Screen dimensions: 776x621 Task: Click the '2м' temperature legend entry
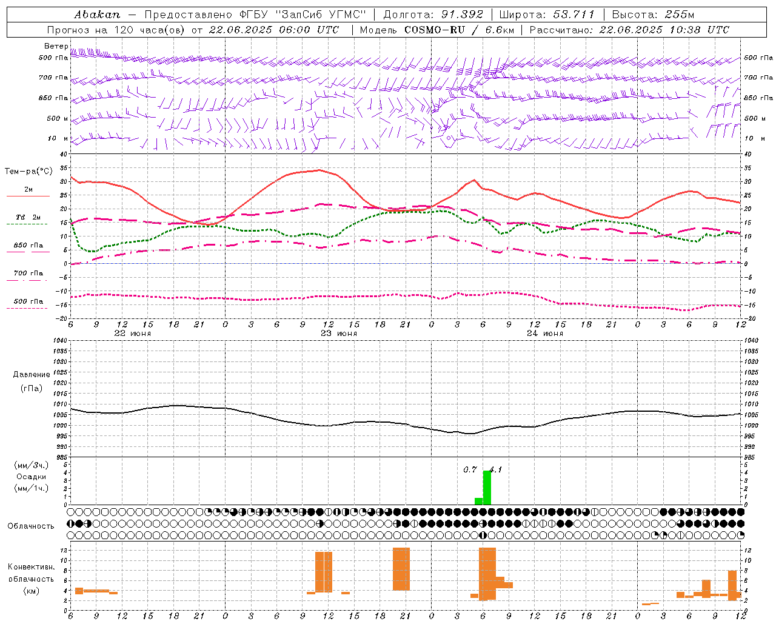pos(28,190)
